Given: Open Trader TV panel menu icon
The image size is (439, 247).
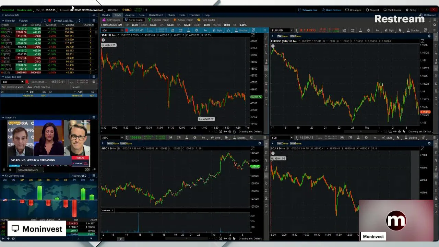Looking at the screenshot, I should pyautogui.click(x=94, y=117).
